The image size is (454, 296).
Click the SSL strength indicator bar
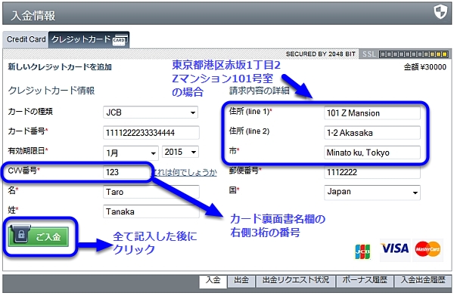click(414, 54)
